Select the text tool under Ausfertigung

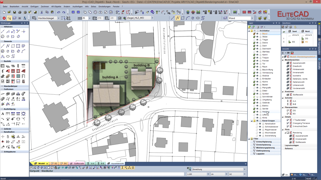3,114
